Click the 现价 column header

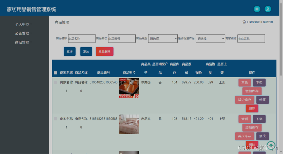point(198,73)
